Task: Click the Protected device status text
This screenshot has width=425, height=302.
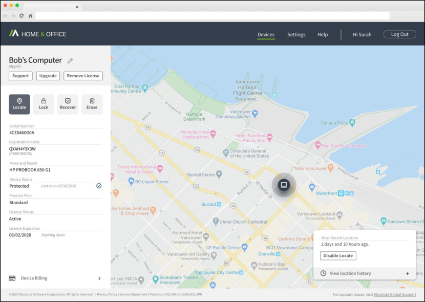Action: [19, 186]
